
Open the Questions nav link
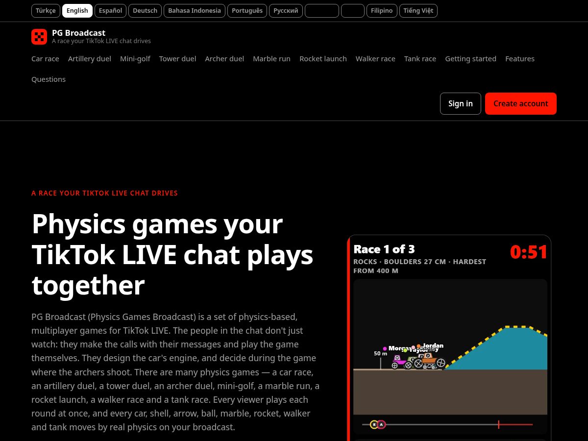(x=49, y=79)
